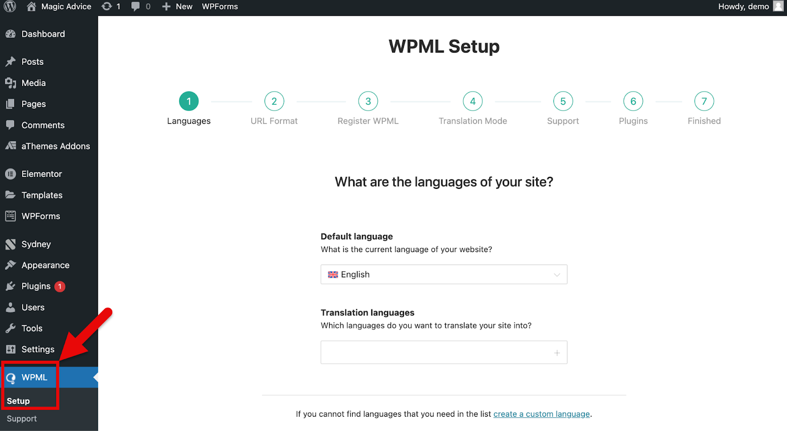The height and width of the screenshot is (431, 787).
Task: Click the Plugins plug icon
Action: pos(10,287)
